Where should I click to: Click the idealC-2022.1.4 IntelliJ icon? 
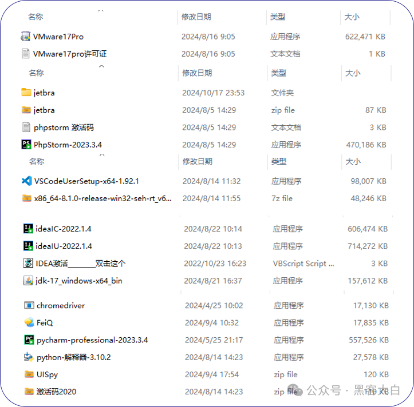(28, 229)
